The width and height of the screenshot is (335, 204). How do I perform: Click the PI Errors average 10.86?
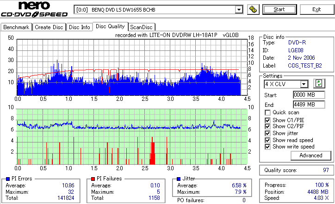tap(68, 185)
